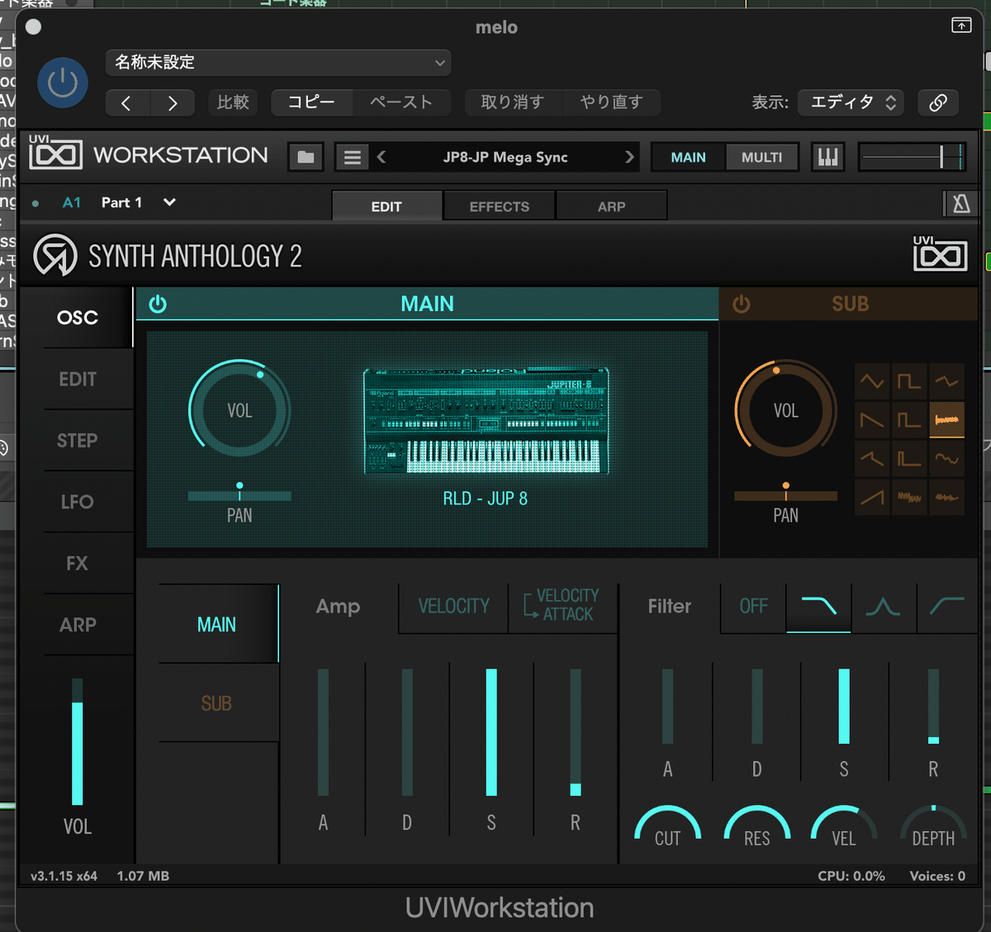Open the UVI Workstation folder browser
The height and width of the screenshot is (932, 991).
coord(306,157)
